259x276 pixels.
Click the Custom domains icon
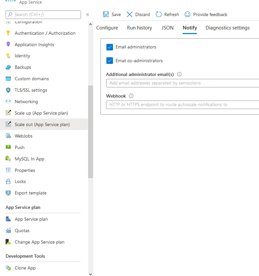(8, 79)
